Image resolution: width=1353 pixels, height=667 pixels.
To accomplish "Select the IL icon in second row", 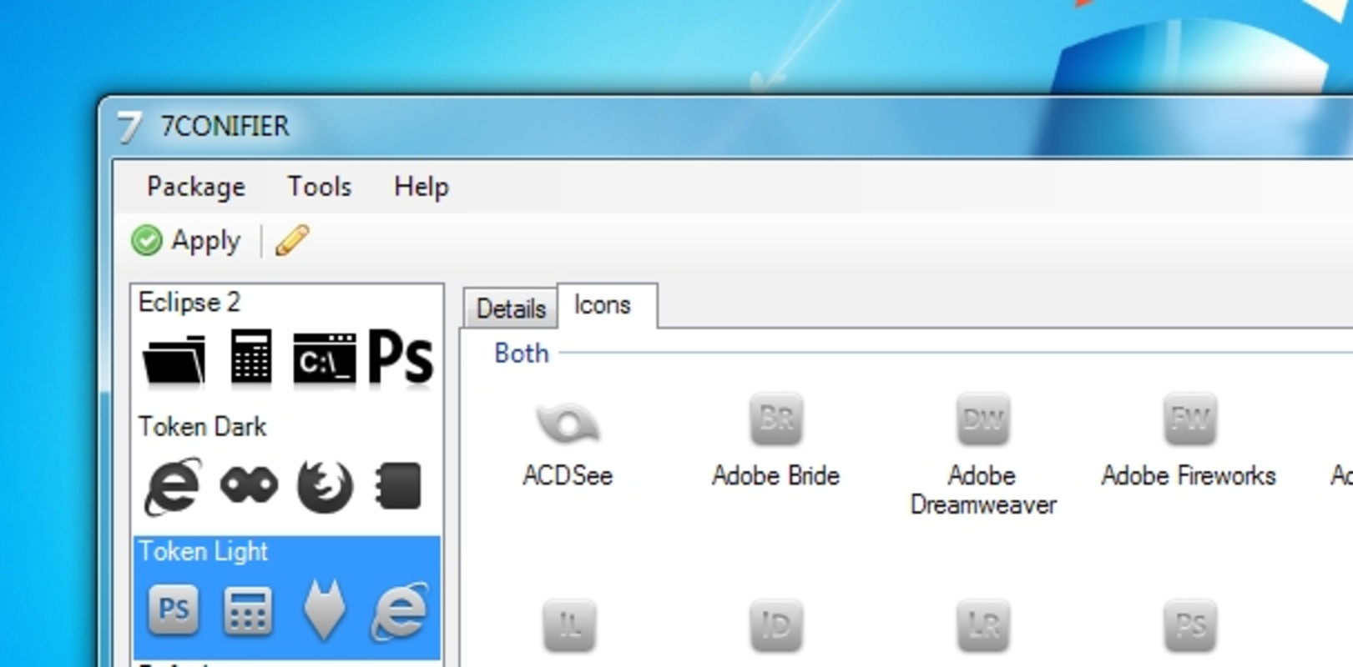I will pos(569,625).
